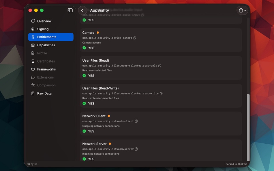This screenshot has height=171, width=274.
Task: Click the back arrow button
Action: click(x=82, y=10)
